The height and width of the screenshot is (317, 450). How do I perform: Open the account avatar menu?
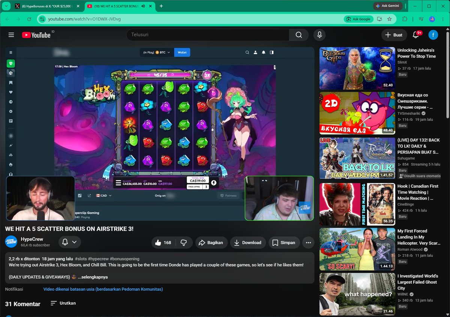coord(433,35)
